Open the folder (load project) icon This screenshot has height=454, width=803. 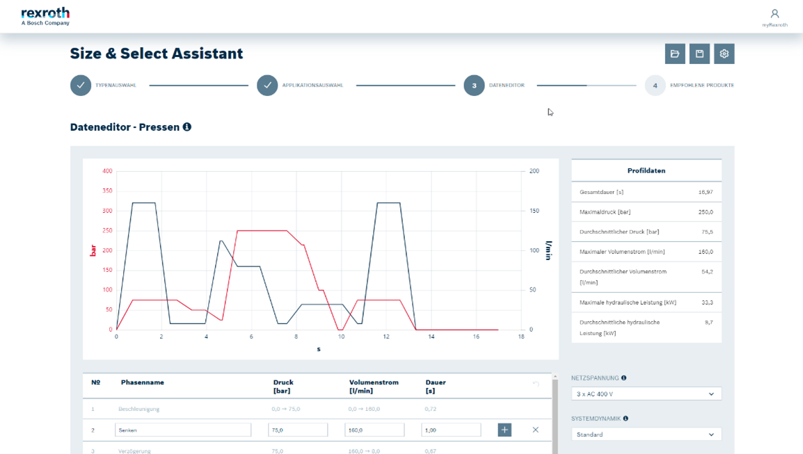pos(675,54)
